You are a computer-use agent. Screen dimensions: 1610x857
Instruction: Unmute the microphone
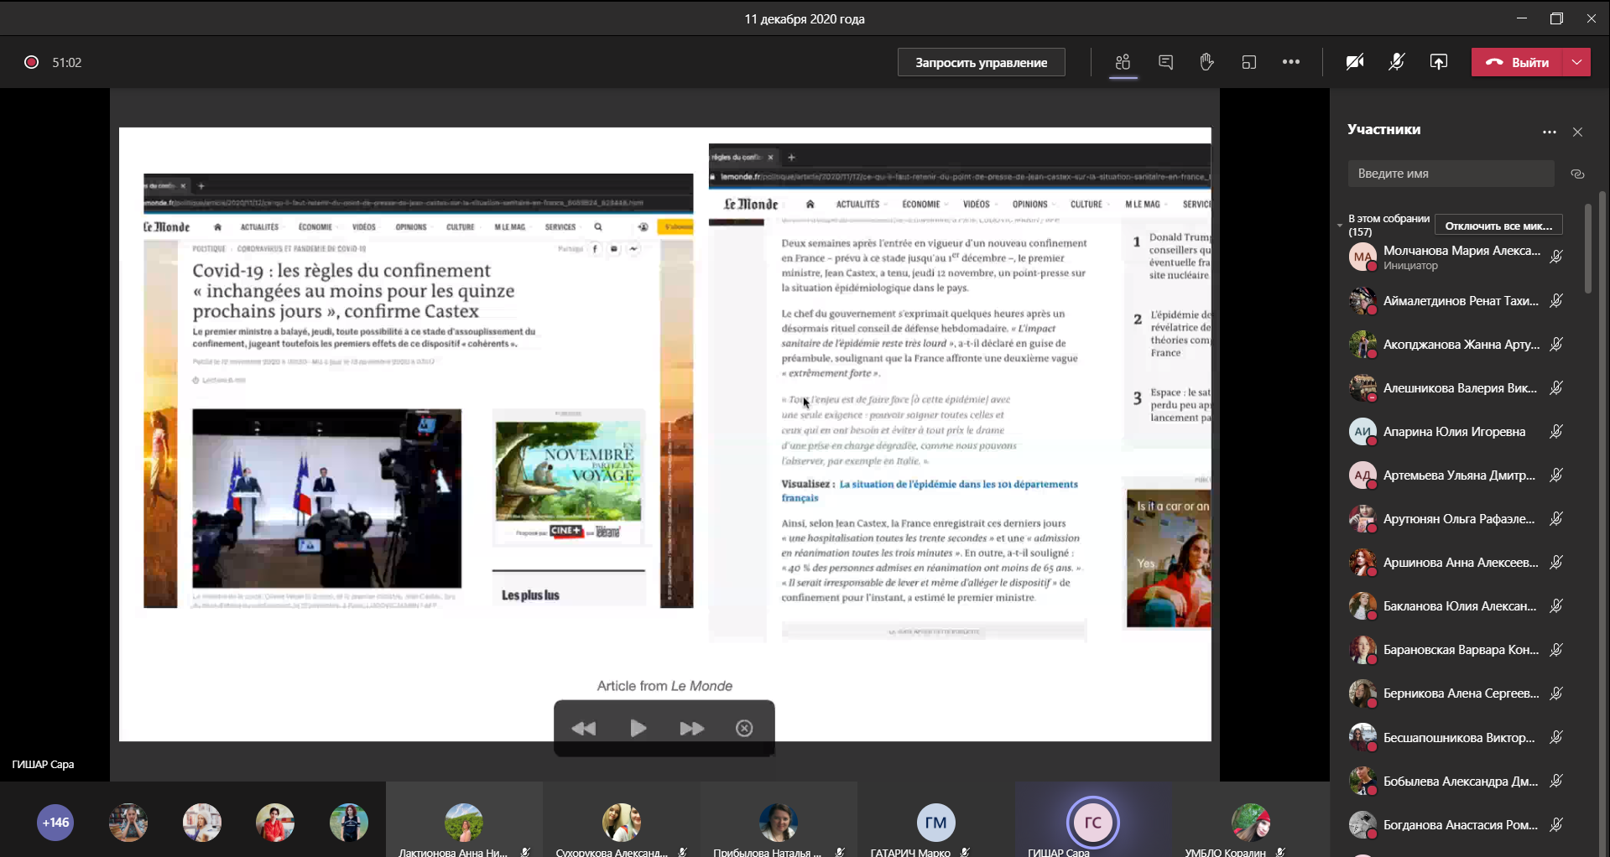click(1397, 62)
